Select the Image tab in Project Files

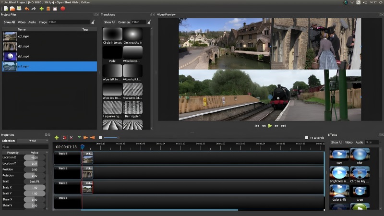point(43,22)
